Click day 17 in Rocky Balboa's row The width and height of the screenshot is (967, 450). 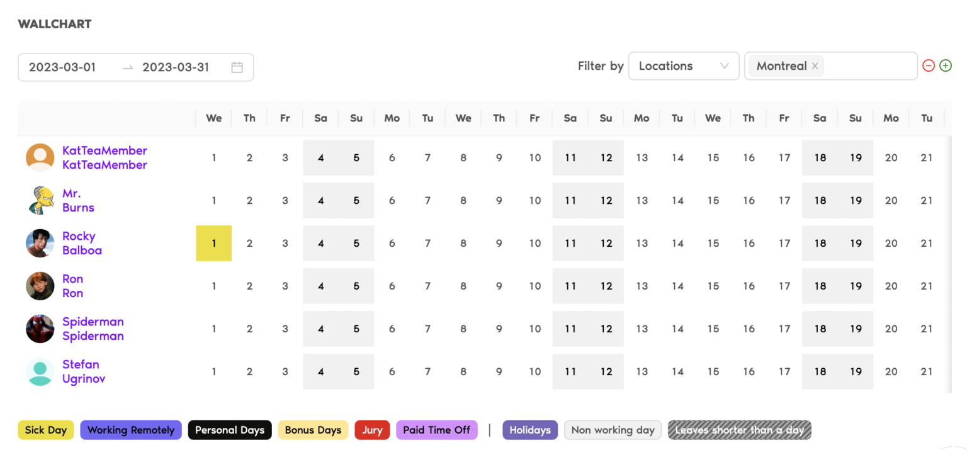click(x=784, y=243)
